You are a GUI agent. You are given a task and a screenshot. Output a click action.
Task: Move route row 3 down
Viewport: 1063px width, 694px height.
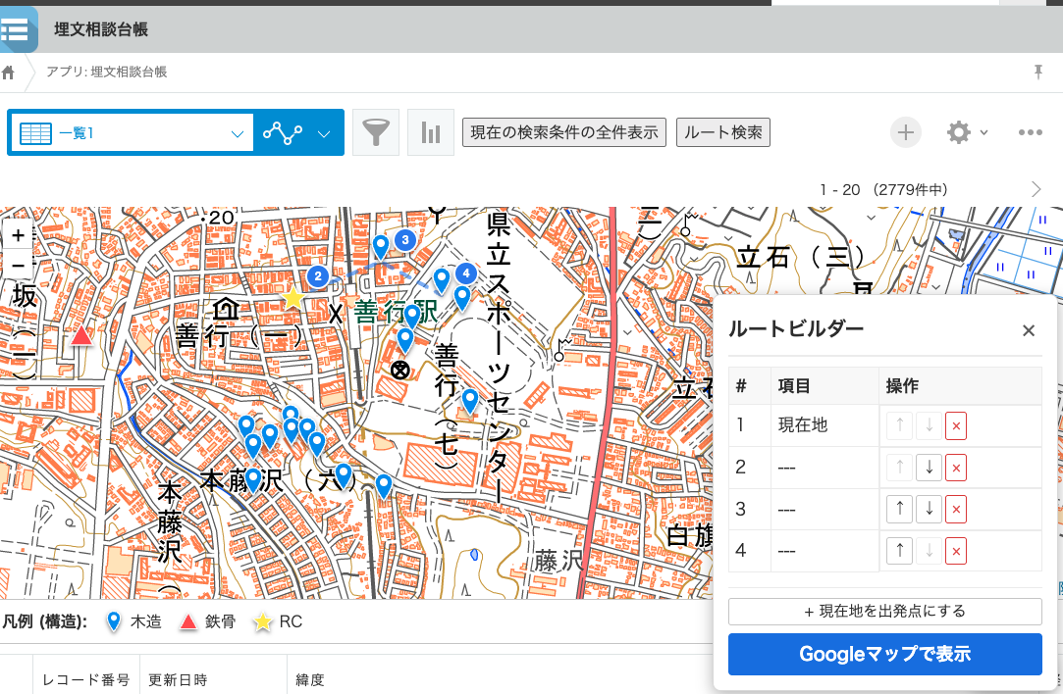coord(929,509)
